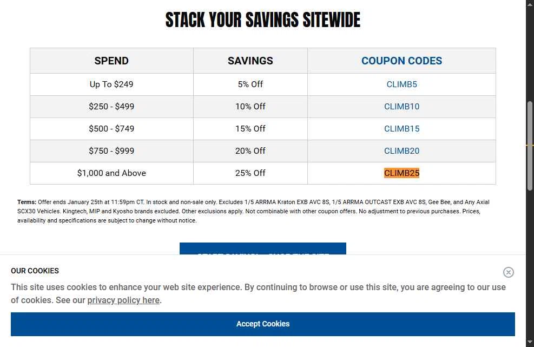The height and width of the screenshot is (347, 534).
Task: Click the "10% Off" savings cell
Action: [250, 107]
